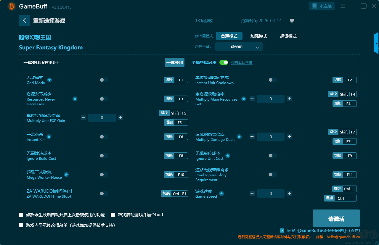Open the (查看) view disclaimer link

coord(354,231)
